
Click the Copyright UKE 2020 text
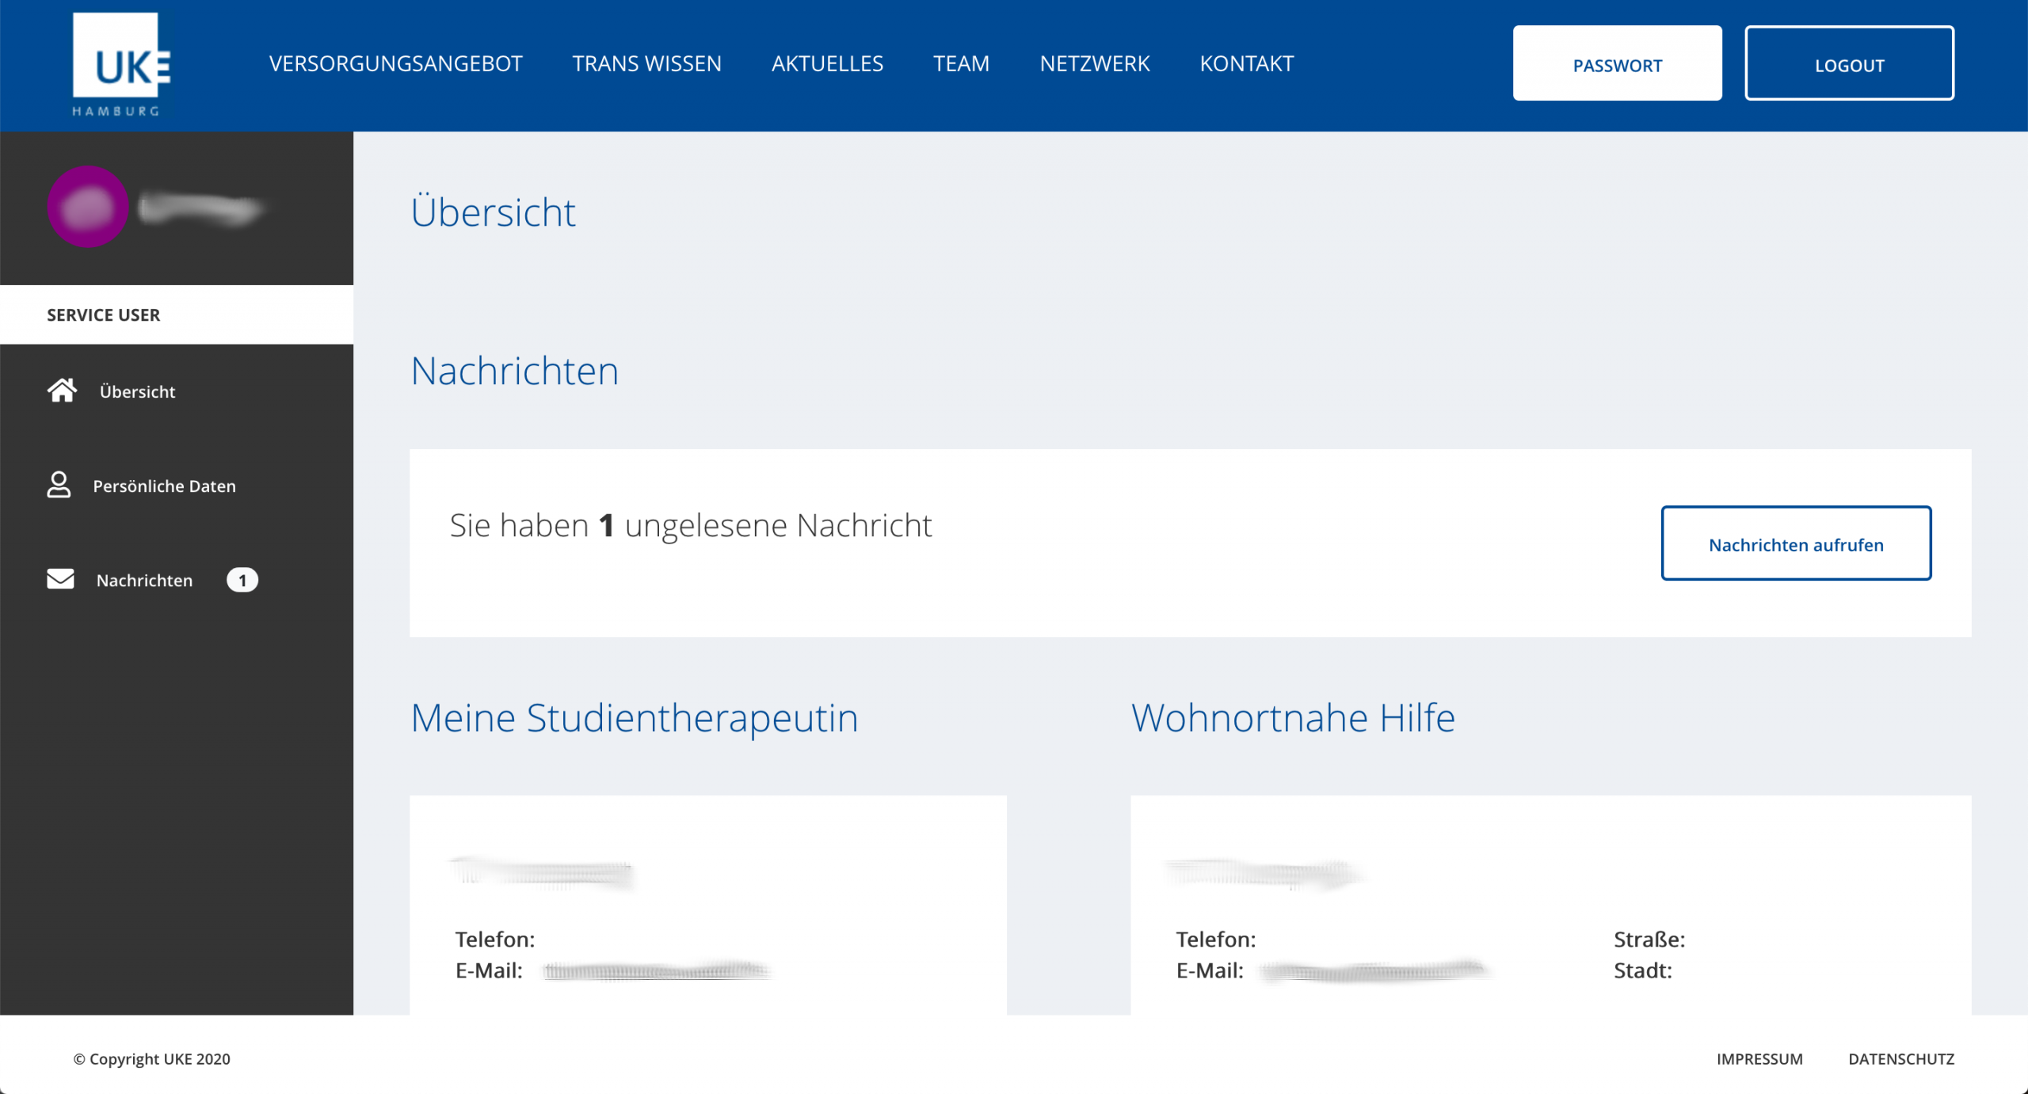pos(152,1059)
